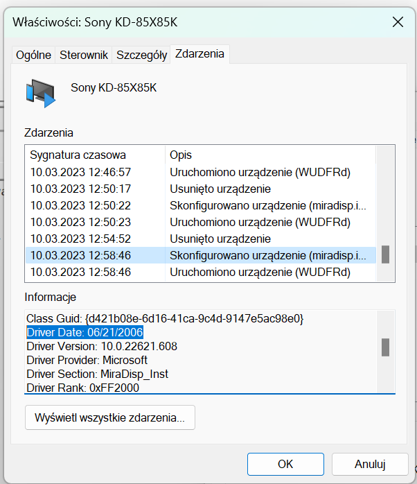The width and height of the screenshot is (417, 484).
Task: Close the properties dialog window
Action: coord(398,21)
